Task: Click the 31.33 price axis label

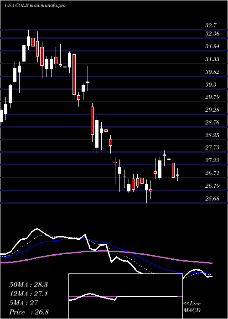Action: 212,59
